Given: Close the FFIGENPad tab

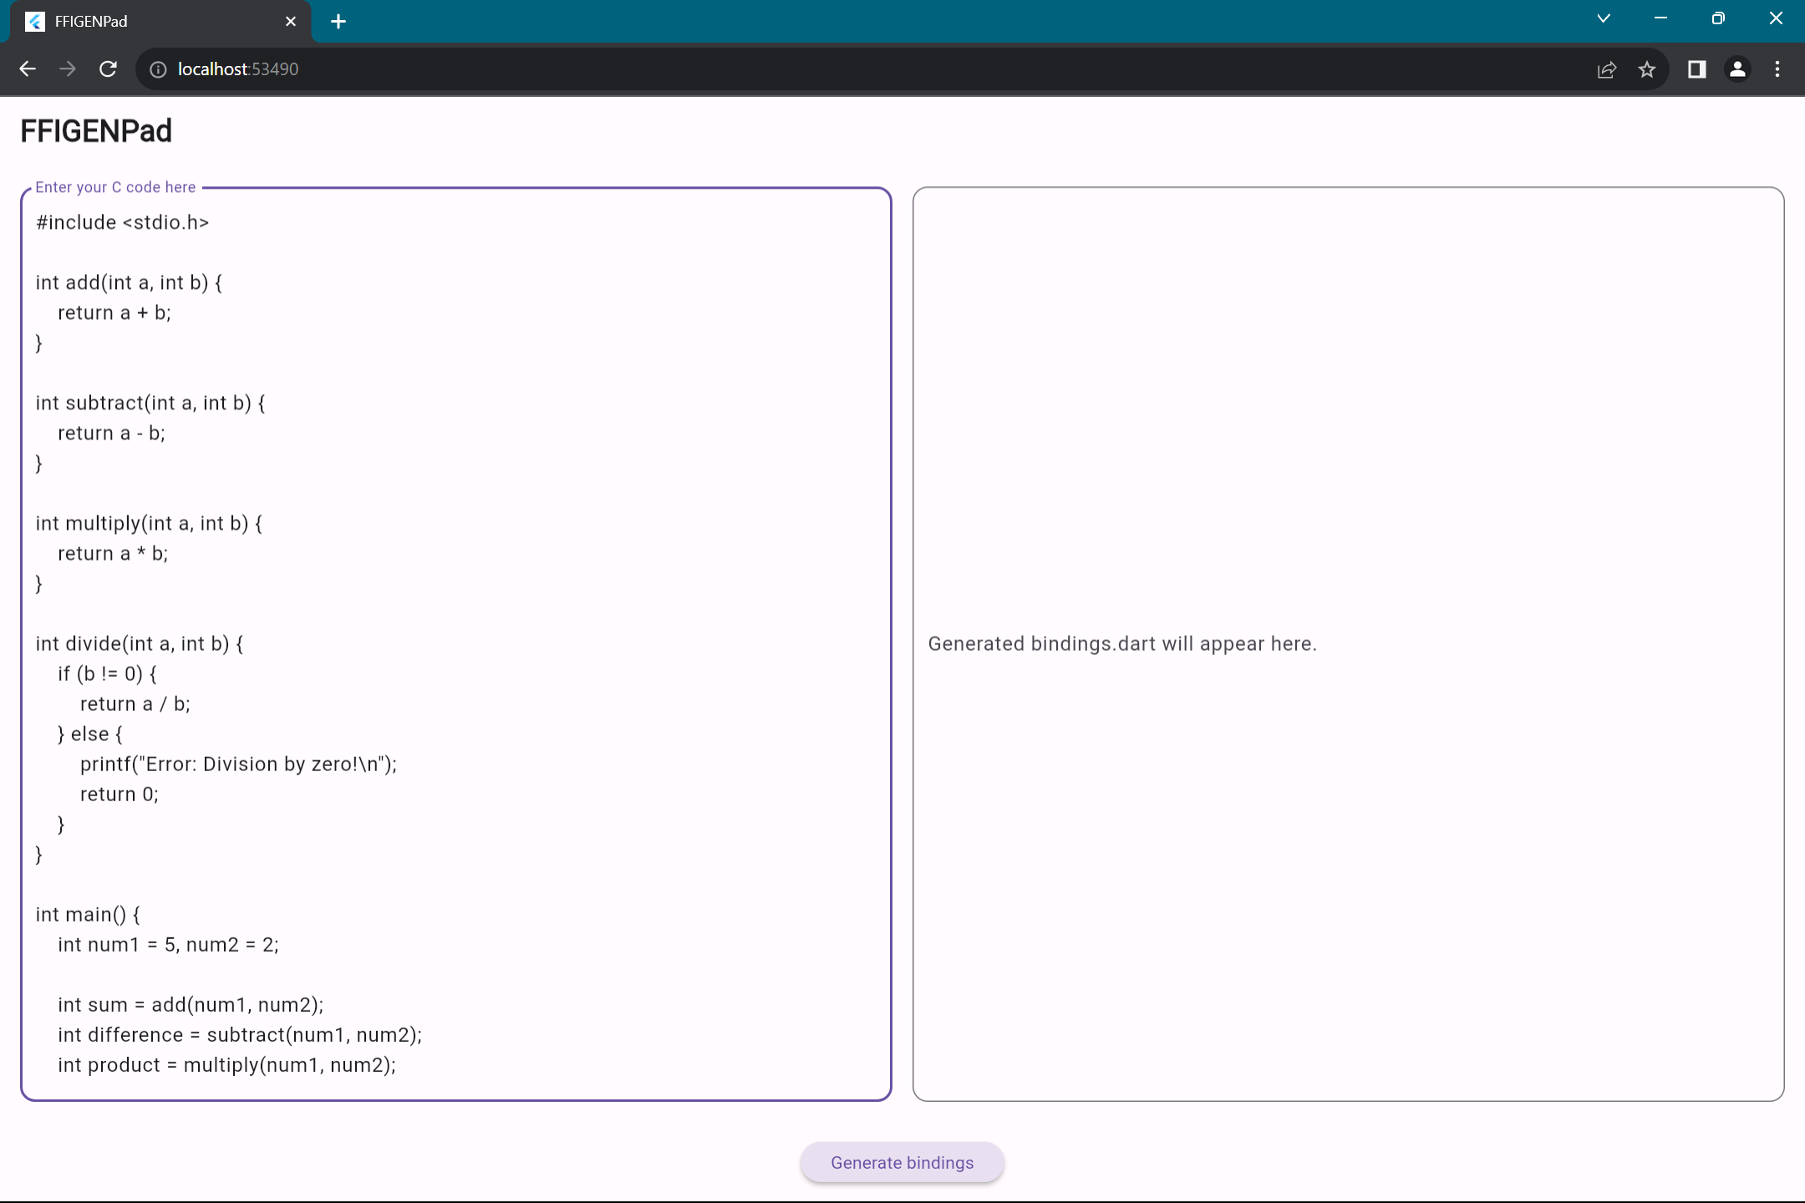Looking at the screenshot, I should [291, 22].
